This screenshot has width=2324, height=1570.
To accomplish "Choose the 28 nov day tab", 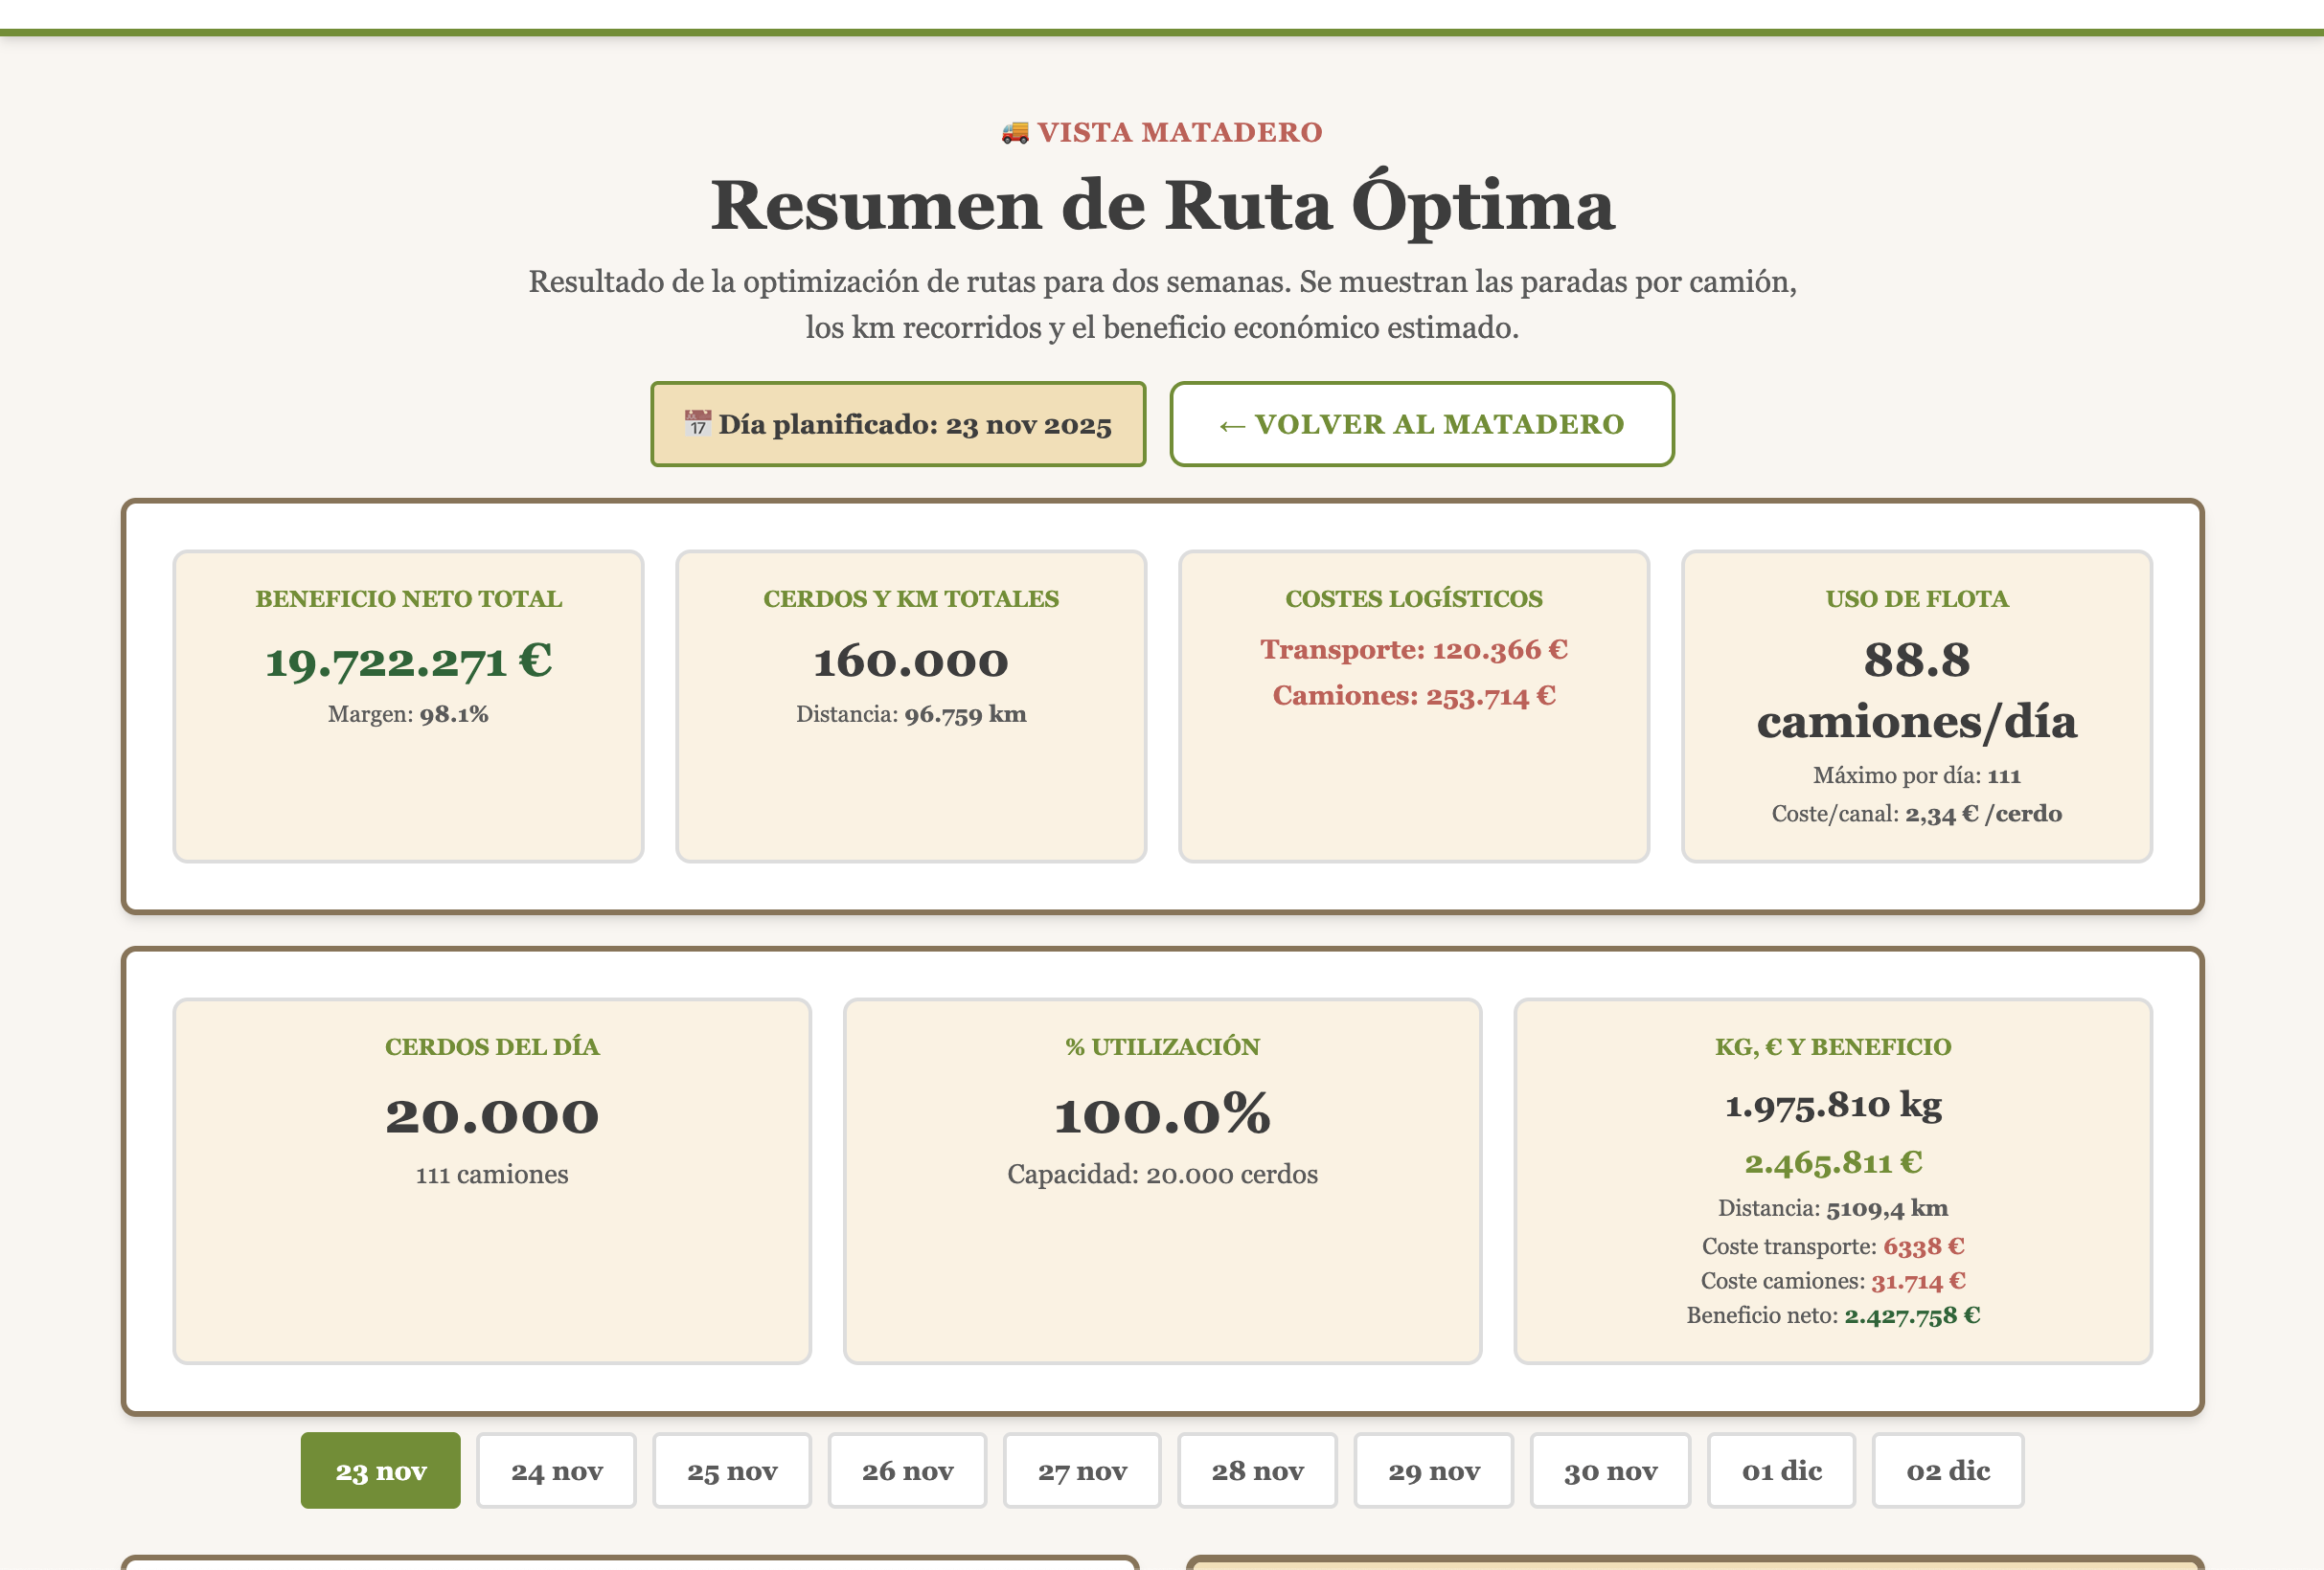I will click(x=1257, y=1470).
